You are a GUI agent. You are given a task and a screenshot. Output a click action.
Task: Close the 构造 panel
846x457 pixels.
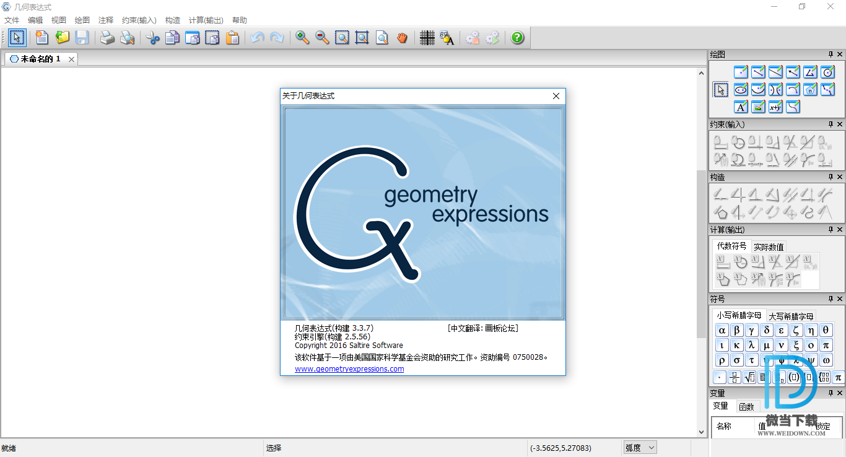pos(840,177)
